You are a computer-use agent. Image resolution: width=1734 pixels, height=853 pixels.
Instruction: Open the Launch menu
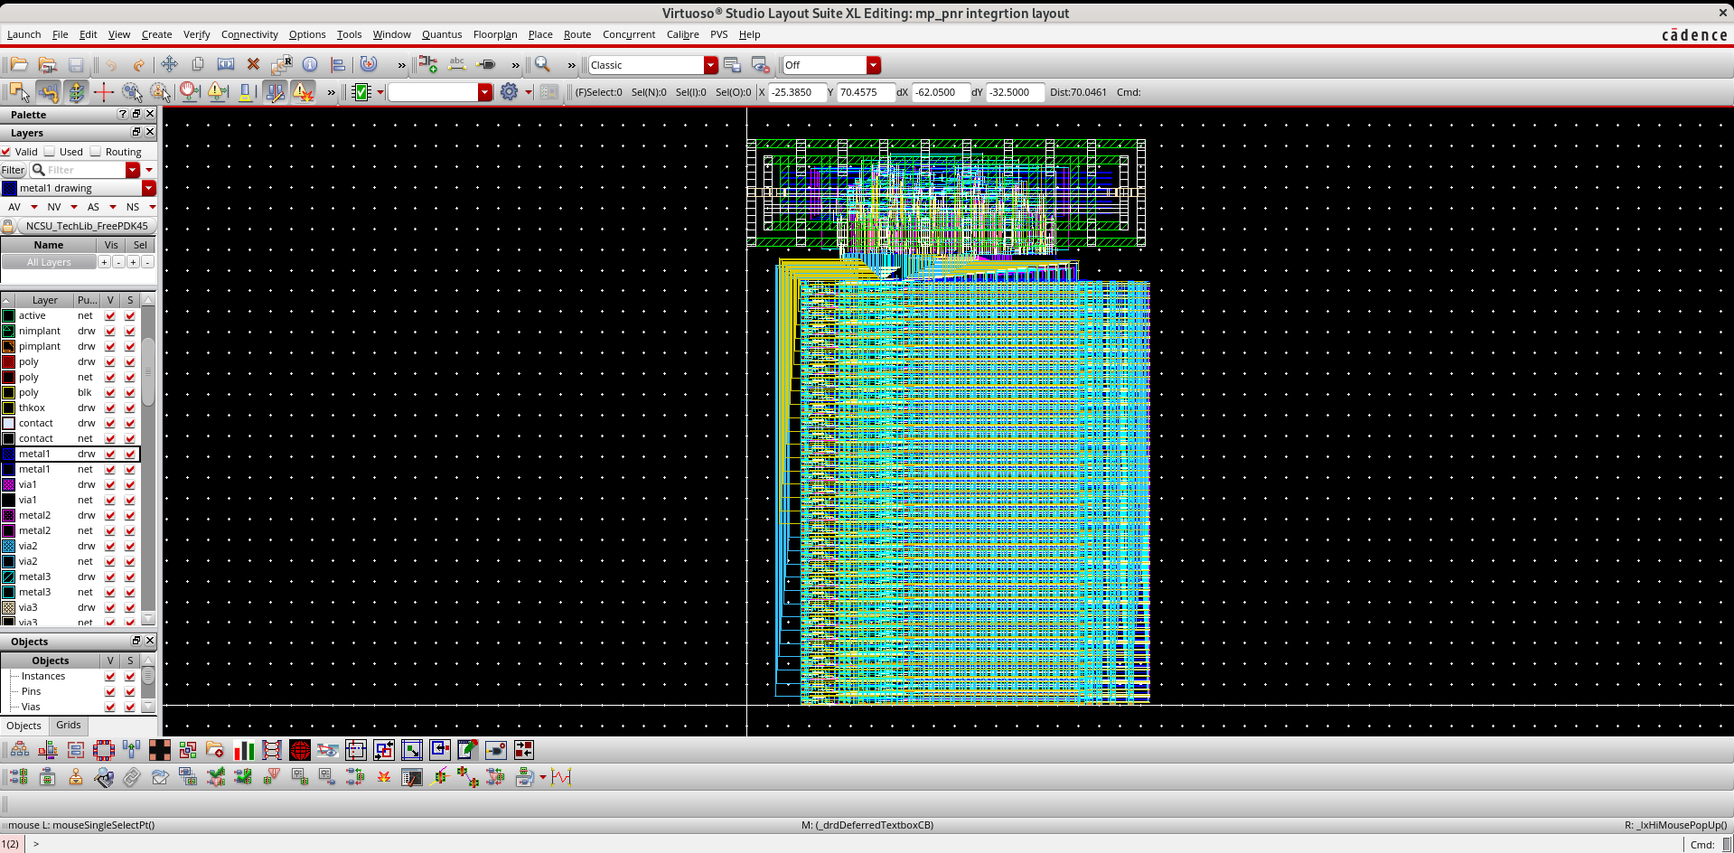24,34
